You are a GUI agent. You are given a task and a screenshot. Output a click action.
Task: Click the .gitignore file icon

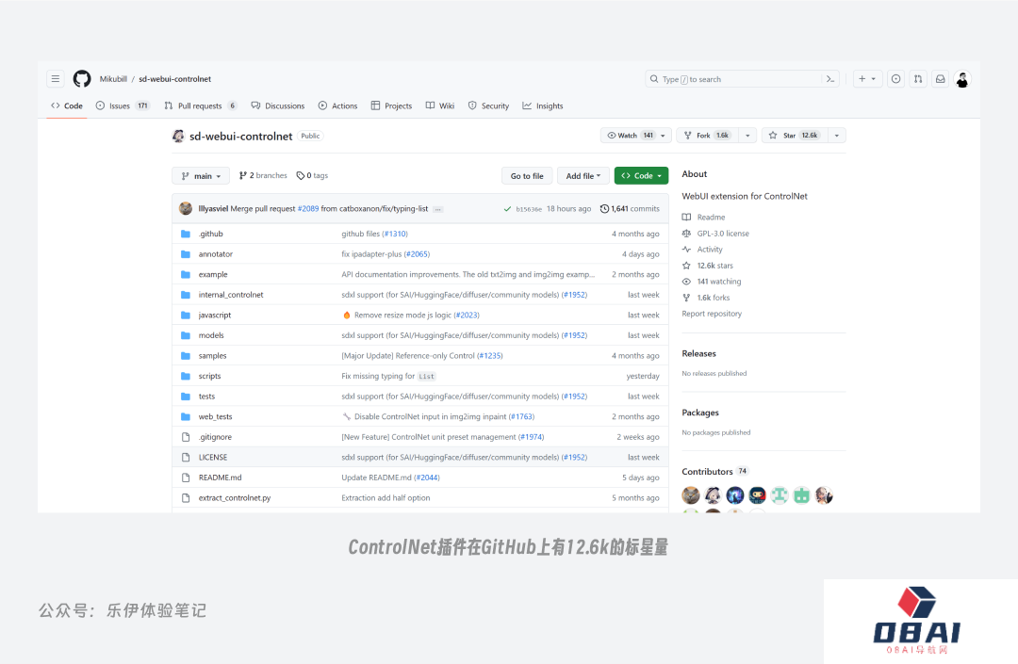(186, 437)
